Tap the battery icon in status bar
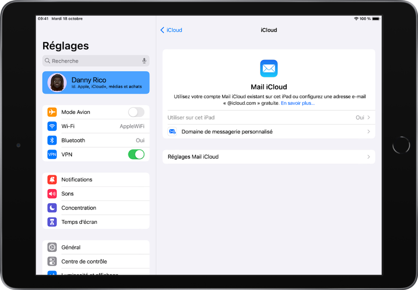 (x=376, y=19)
